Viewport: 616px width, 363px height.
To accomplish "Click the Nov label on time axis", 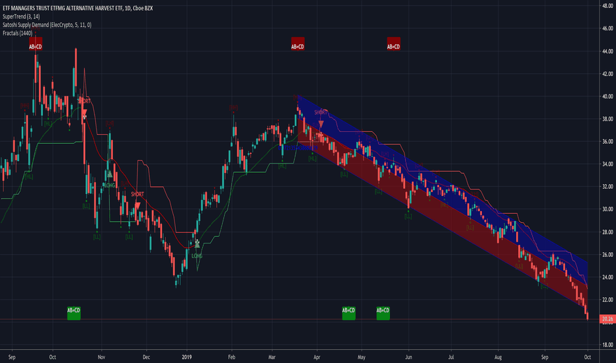I will point(101,357).
